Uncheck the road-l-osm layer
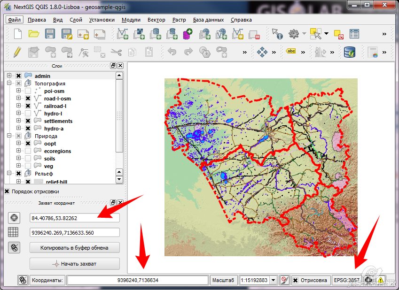This screenshot has height=290, width=399. tap(28, 99)
